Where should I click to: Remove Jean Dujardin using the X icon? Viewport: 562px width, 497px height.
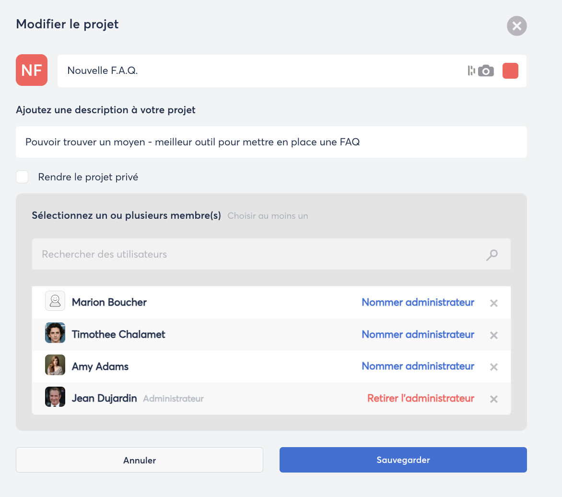(x=494, y=399)
